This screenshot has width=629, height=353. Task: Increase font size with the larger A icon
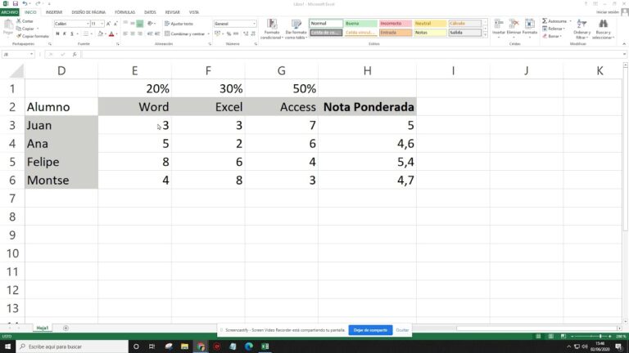(108, 24)
